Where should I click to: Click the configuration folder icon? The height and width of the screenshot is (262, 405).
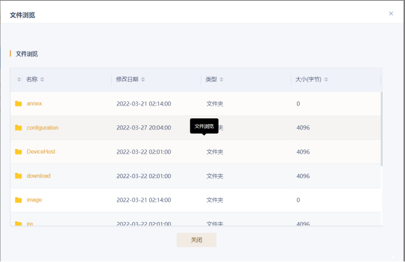(x=19, y=128)
